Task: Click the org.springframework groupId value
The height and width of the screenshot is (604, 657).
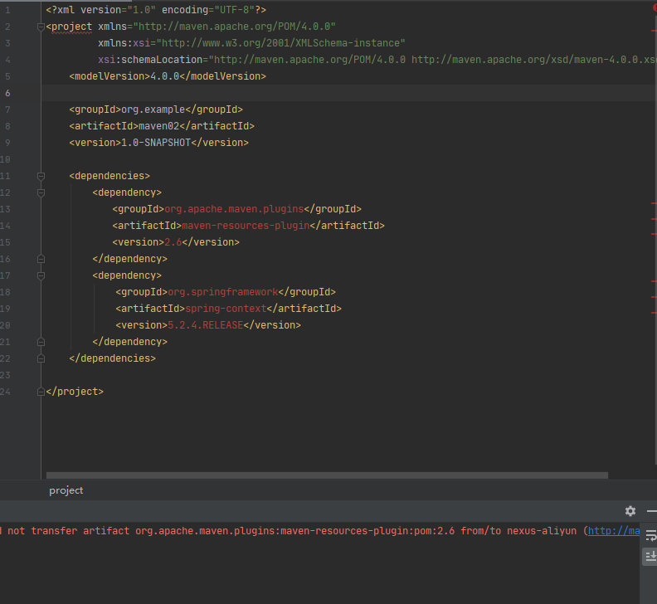Action: [x=223, y=292]
